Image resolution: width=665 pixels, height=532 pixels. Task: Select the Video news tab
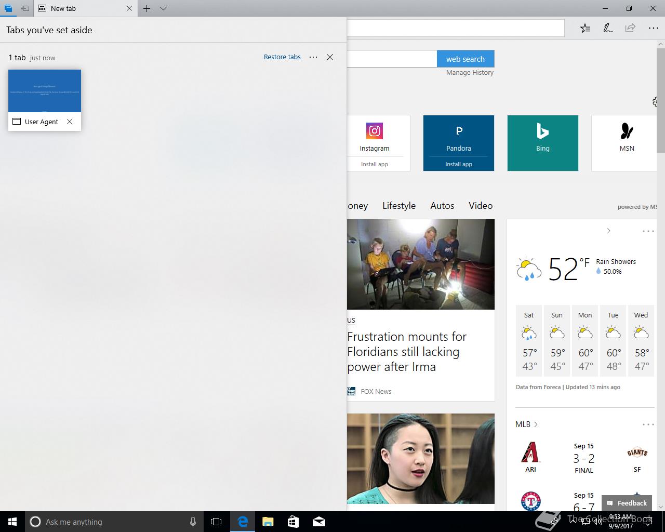[481, 206]
